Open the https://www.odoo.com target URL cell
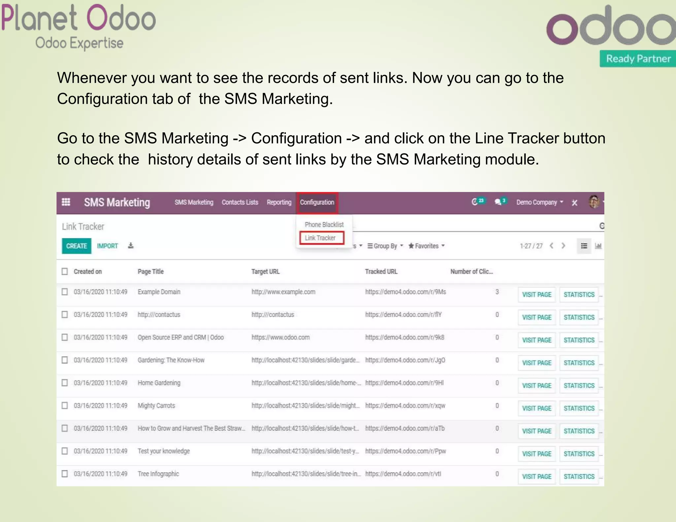 point(281,337)
